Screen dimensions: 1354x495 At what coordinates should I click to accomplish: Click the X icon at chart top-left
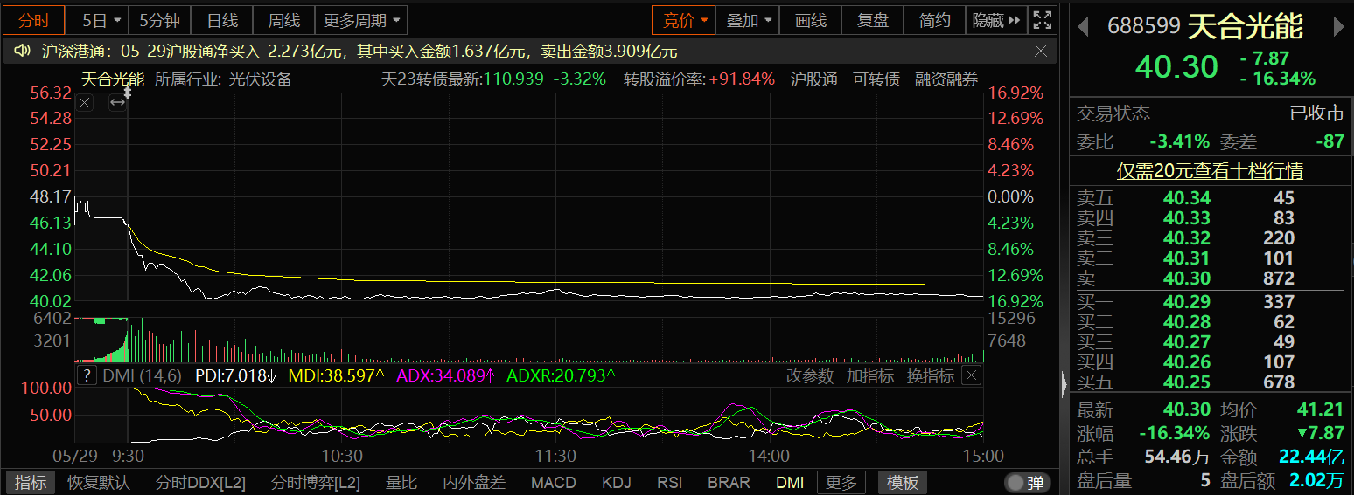click(84, 103)
